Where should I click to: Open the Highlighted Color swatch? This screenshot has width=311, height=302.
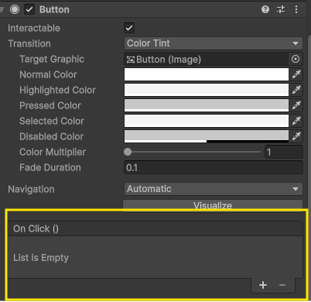click(207, 90)
